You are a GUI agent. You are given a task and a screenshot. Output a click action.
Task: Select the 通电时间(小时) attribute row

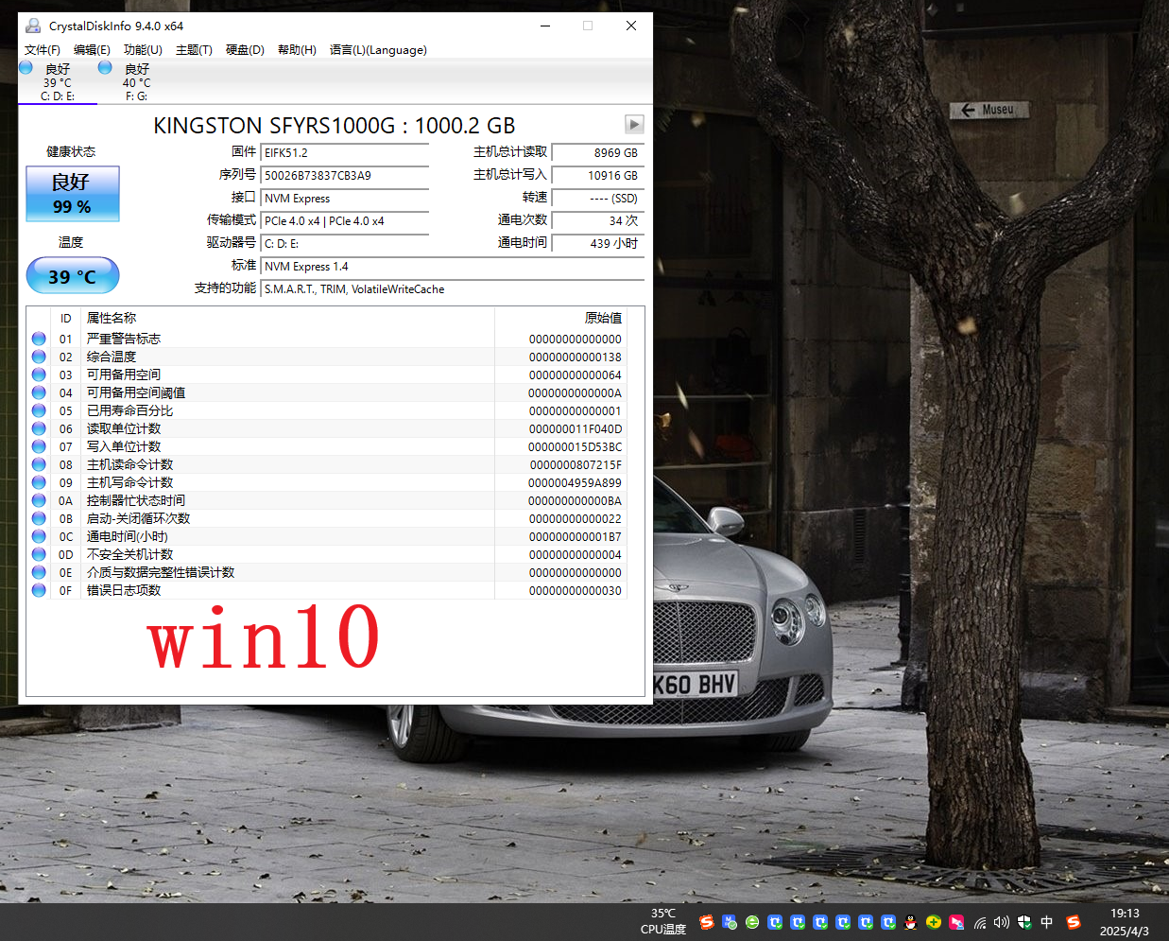pyautogui.click(x=284, y=536)
